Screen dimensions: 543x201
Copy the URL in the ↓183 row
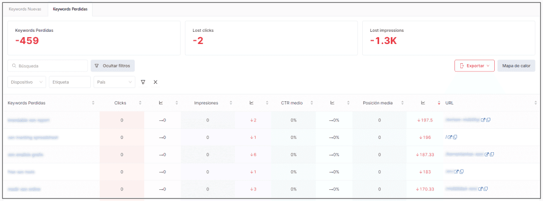click(x=461, y=171)
